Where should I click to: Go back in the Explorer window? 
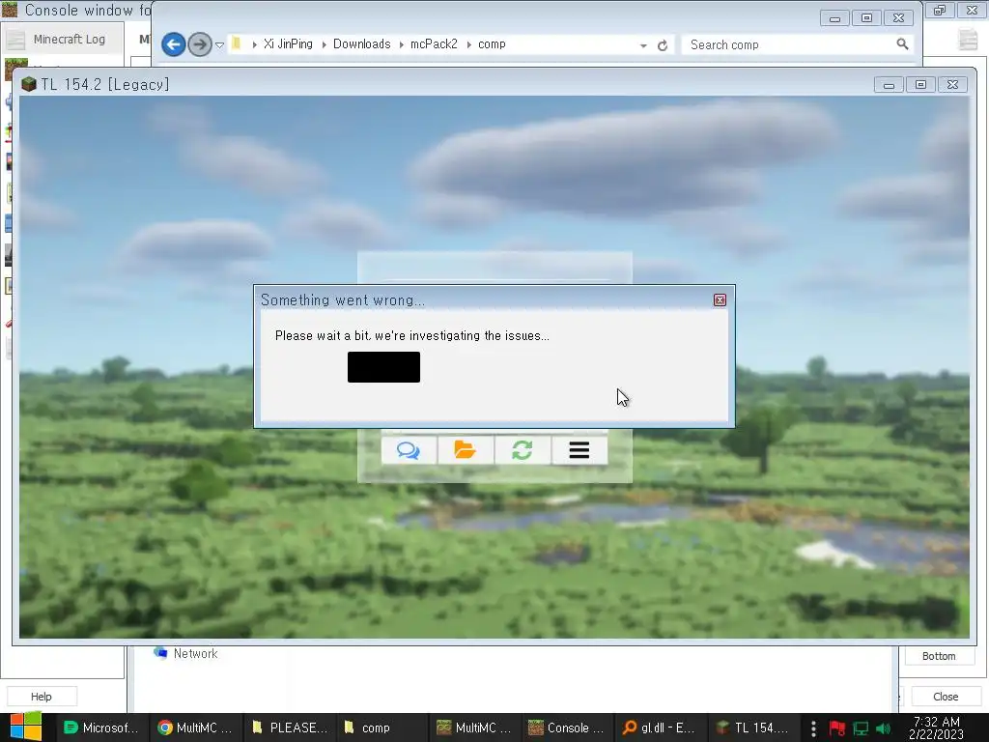(x=174, y=44)
